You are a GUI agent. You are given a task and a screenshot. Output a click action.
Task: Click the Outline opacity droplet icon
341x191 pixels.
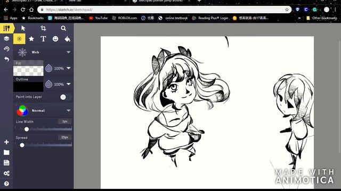coord(48,84)
